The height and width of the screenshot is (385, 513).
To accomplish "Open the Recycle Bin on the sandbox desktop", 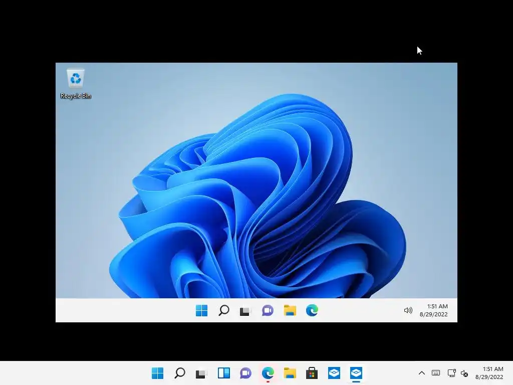I will coord(76,84).
